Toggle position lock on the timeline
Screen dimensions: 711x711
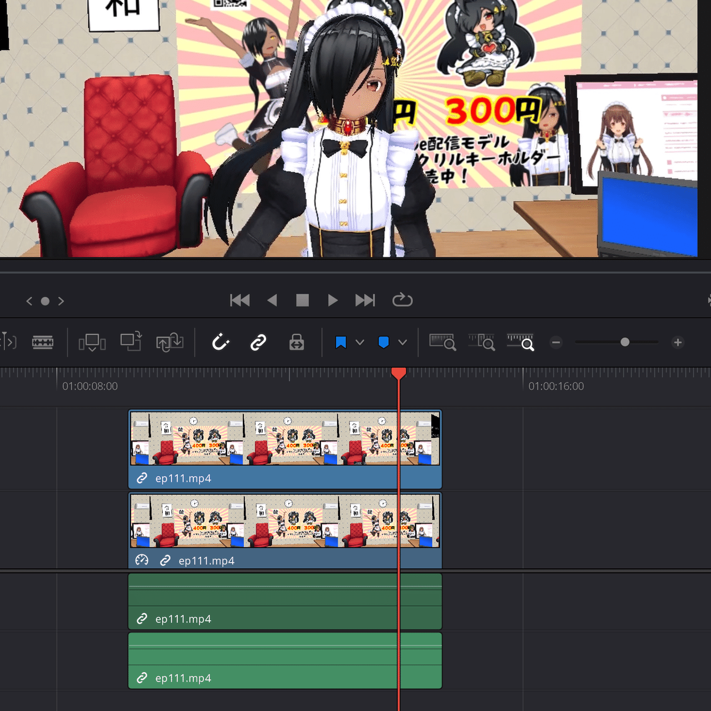(x=296, y=342)
